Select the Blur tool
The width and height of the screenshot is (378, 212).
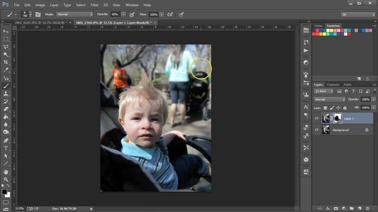tap(6, 124)
